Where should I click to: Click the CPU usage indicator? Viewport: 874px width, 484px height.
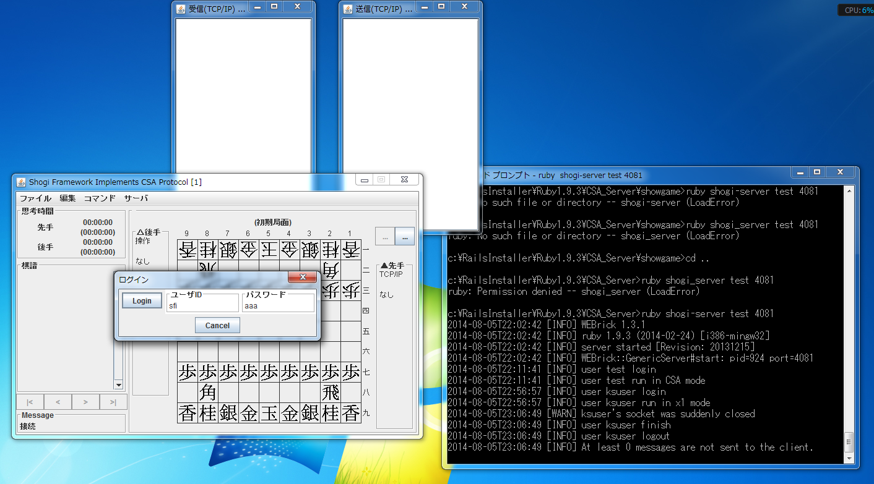[856, 10]
